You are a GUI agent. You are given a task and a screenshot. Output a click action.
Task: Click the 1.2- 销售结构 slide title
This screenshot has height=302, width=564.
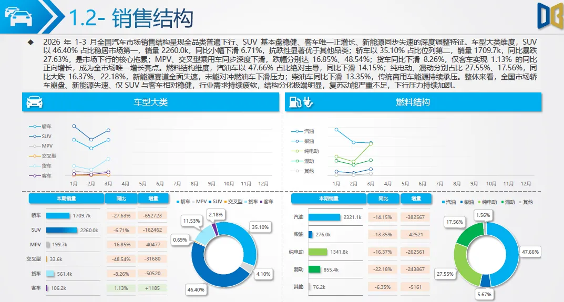131,18
